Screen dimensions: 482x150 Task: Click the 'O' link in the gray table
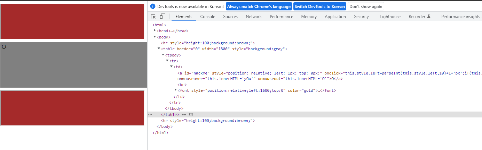coord(4,47)
